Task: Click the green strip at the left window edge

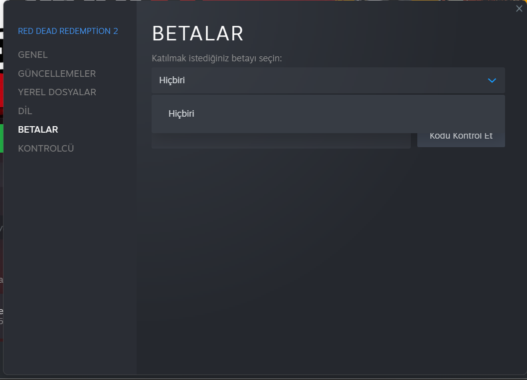Action: coord(1,138)
